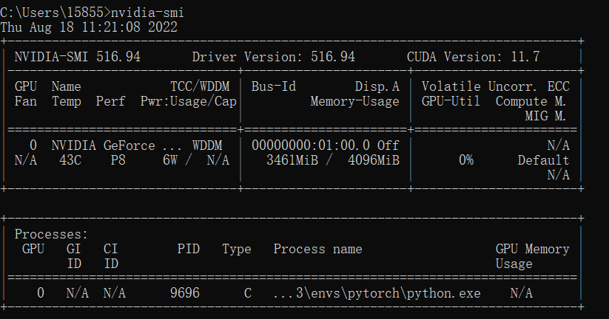Click the nvidia-smi command text
The image size is (609, 319).
148,12
